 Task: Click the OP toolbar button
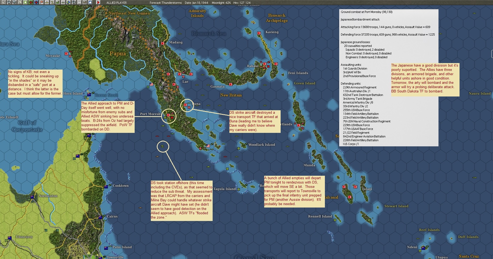pyautogui.click(x=79, y=2)
